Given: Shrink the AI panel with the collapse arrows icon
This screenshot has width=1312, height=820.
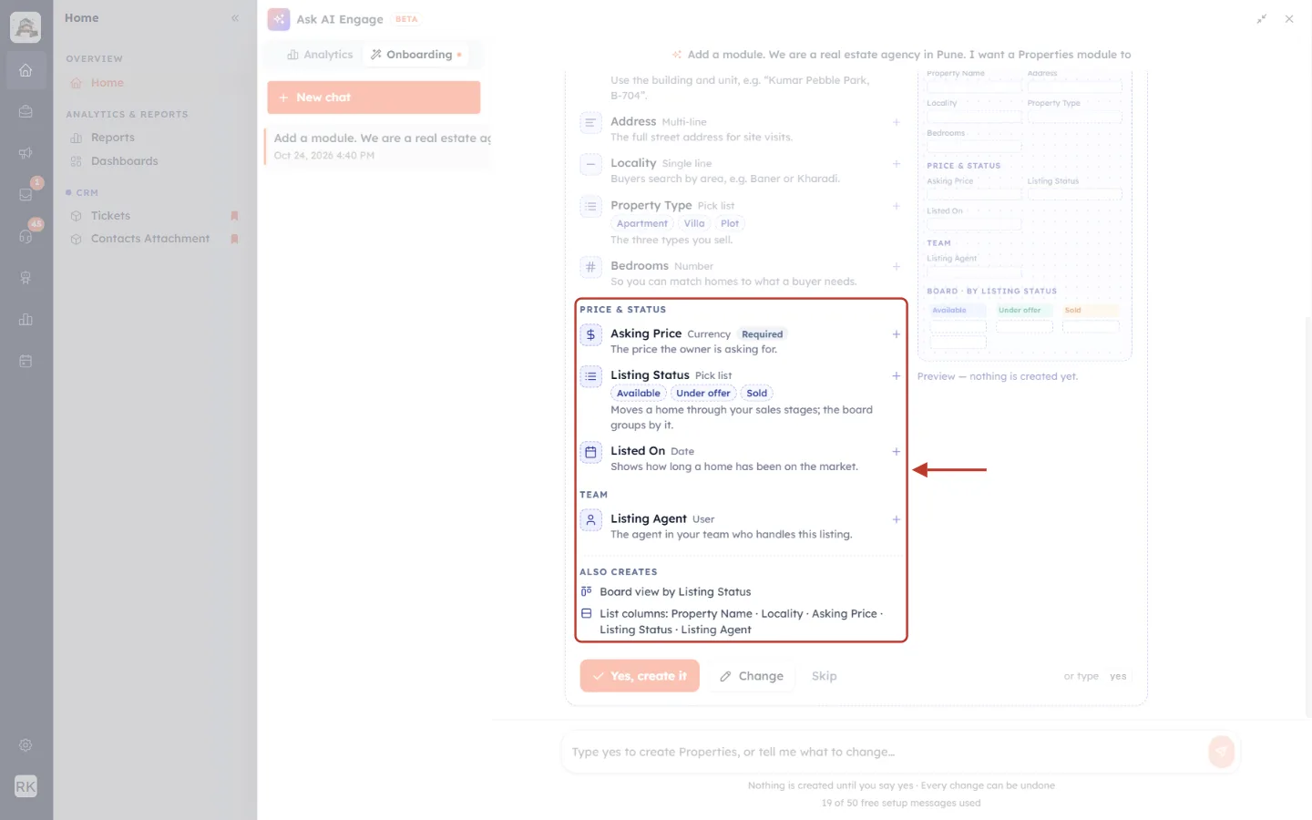Looking at the screenshot, I should (x=1262, y=19).
